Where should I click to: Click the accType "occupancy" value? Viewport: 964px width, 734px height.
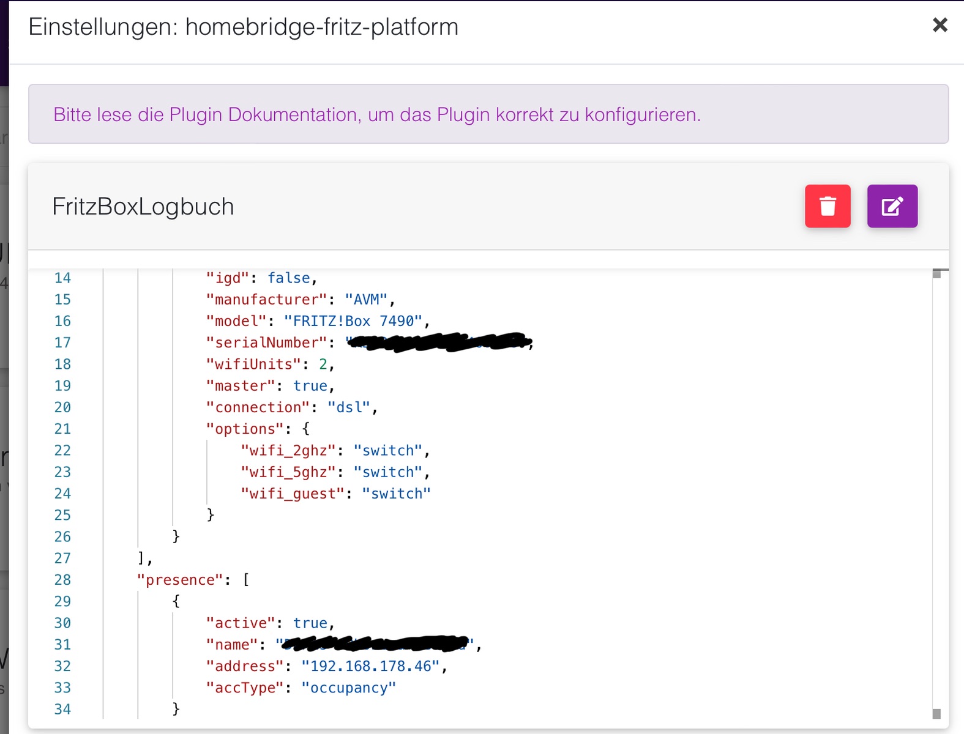[x=348, y=688]
